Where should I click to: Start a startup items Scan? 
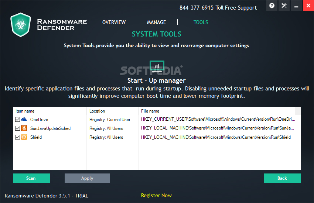point(31,178)
